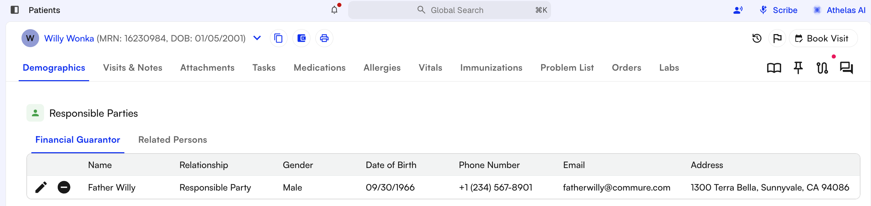Click phone number +1 (234) 567-8901
The image size is (871, 206).
click(496, 187)
